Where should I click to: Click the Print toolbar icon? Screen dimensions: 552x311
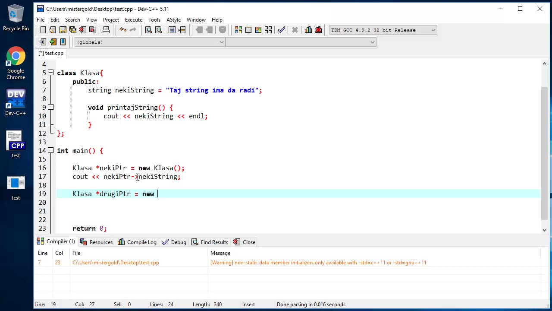(106, 30)
